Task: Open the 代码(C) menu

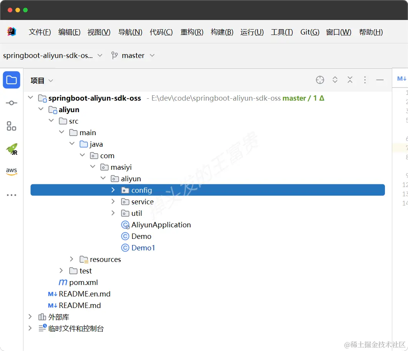Action: 161,32
